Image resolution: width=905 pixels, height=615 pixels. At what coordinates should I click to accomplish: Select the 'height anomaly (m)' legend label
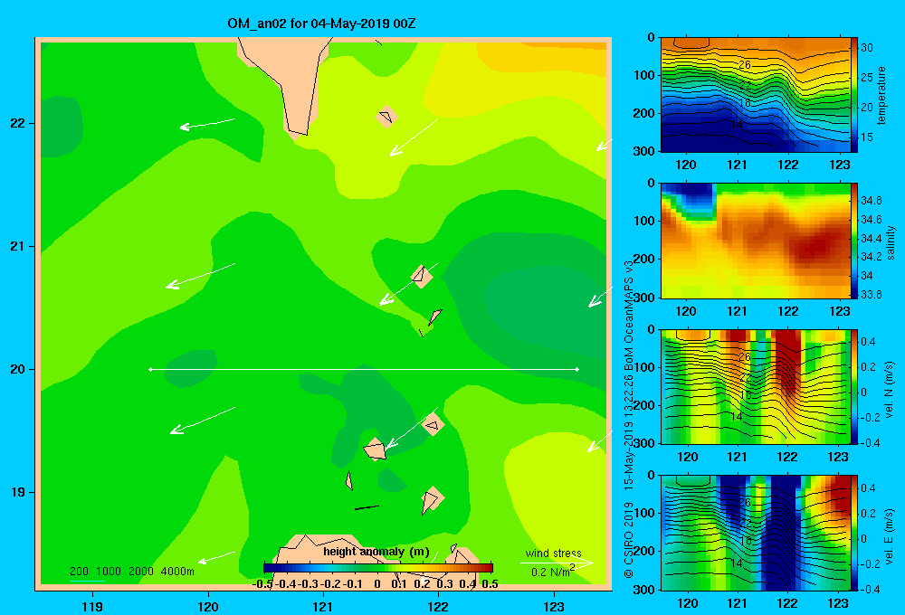pyautogui.click(x=376, y=552)
